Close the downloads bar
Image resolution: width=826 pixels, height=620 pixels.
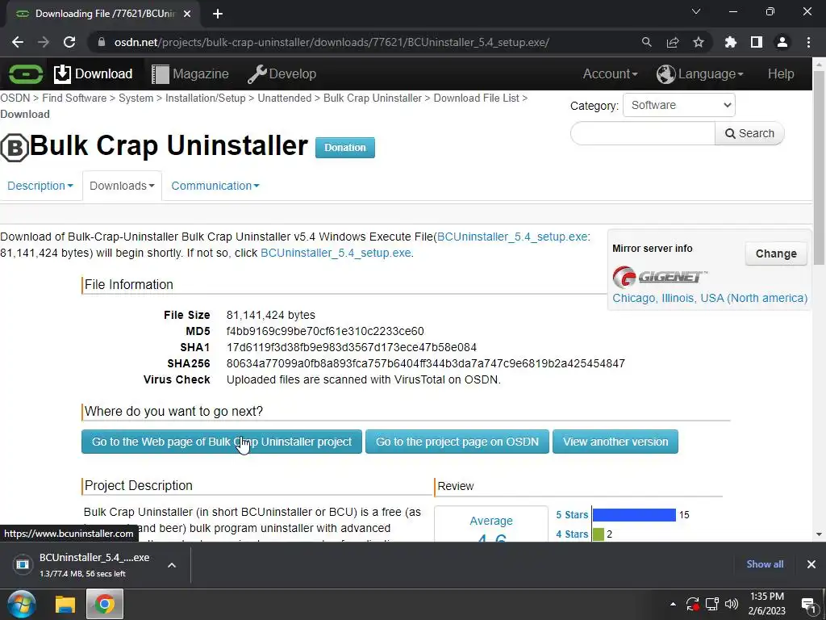click(x=811, y=564)
